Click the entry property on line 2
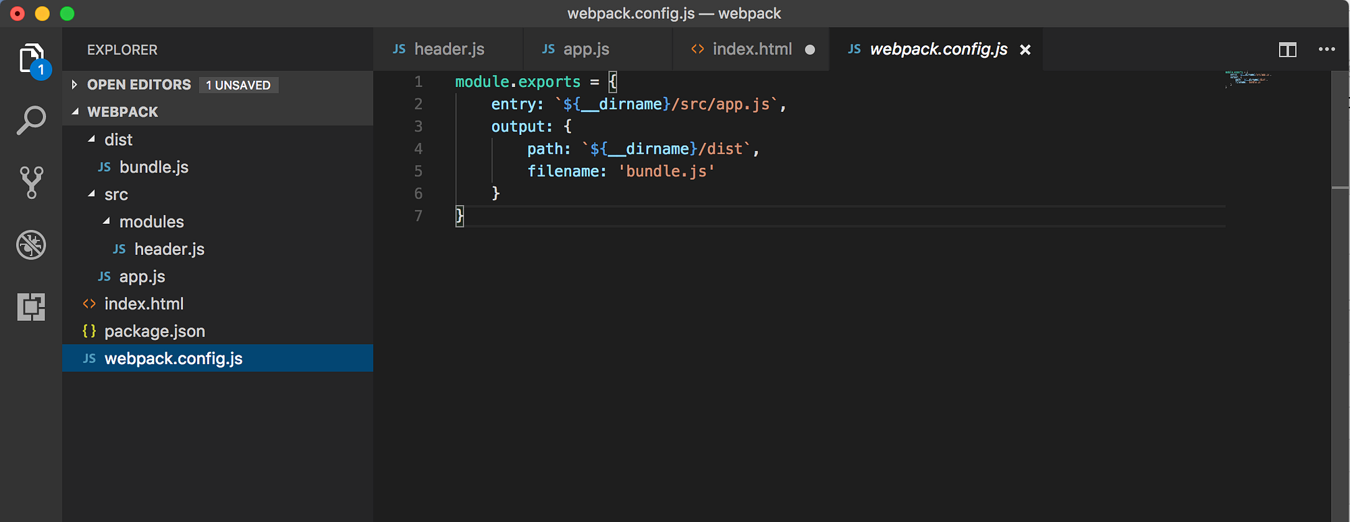The width and height of the screenshot is (1350, 522). click(513, 104)
